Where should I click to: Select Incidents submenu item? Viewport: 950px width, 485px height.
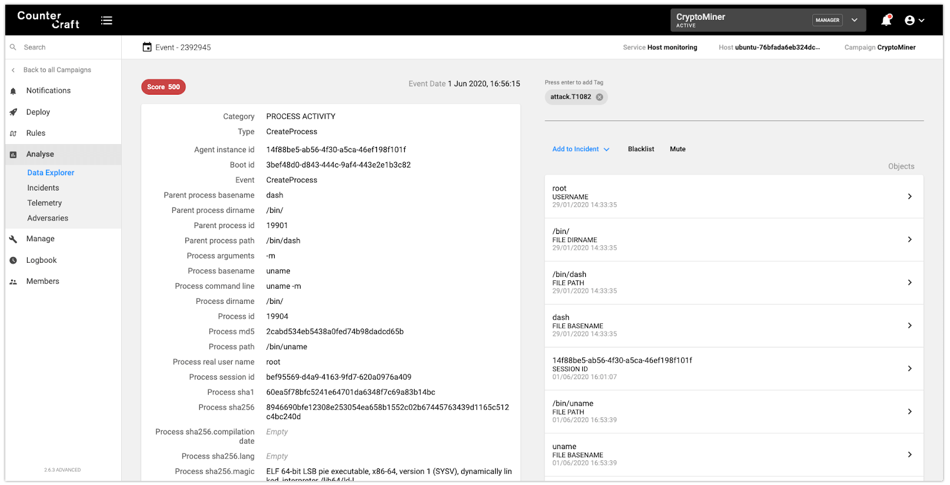43,188
